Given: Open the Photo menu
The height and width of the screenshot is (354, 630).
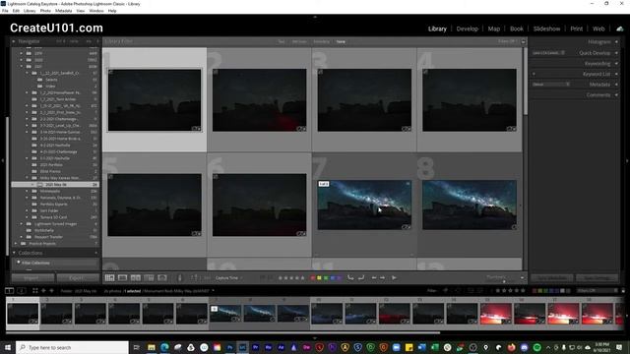Looking at the screenshot, I should 45,11.
